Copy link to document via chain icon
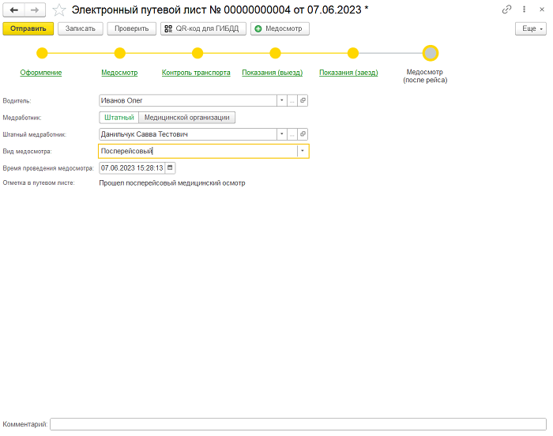The width and height of the screenshot is (553, 436). pyautogui.click(x=506, y=9)
